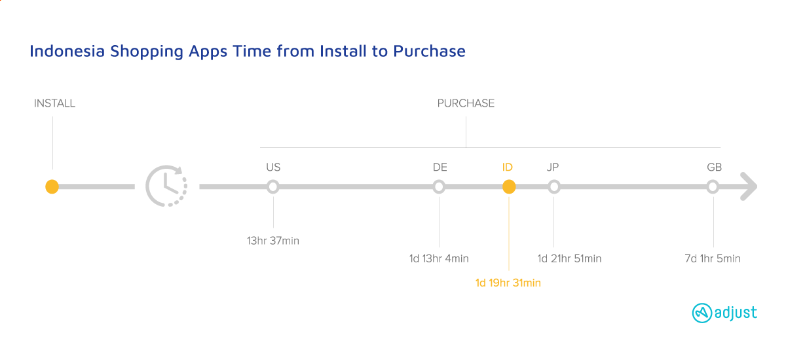The height and width of the screenshot is (350, 786).
Task: Click the GB country label
Action: [714, 167]
